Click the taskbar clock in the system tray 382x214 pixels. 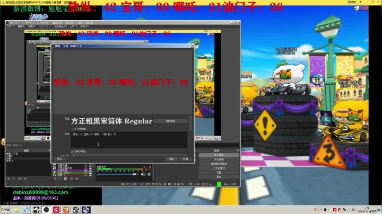pyautogui.click(x=367, y=210)
